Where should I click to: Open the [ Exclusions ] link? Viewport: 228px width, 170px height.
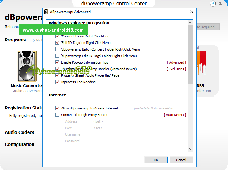176,69
